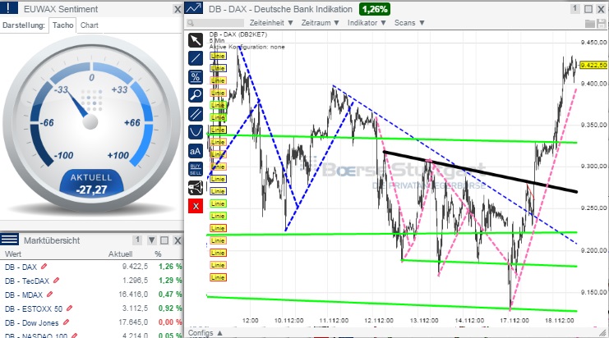Screen dimensions: 609x338
Task: Click the red 0,00 % of Dow Jones
Action: (x=170, y=322)
